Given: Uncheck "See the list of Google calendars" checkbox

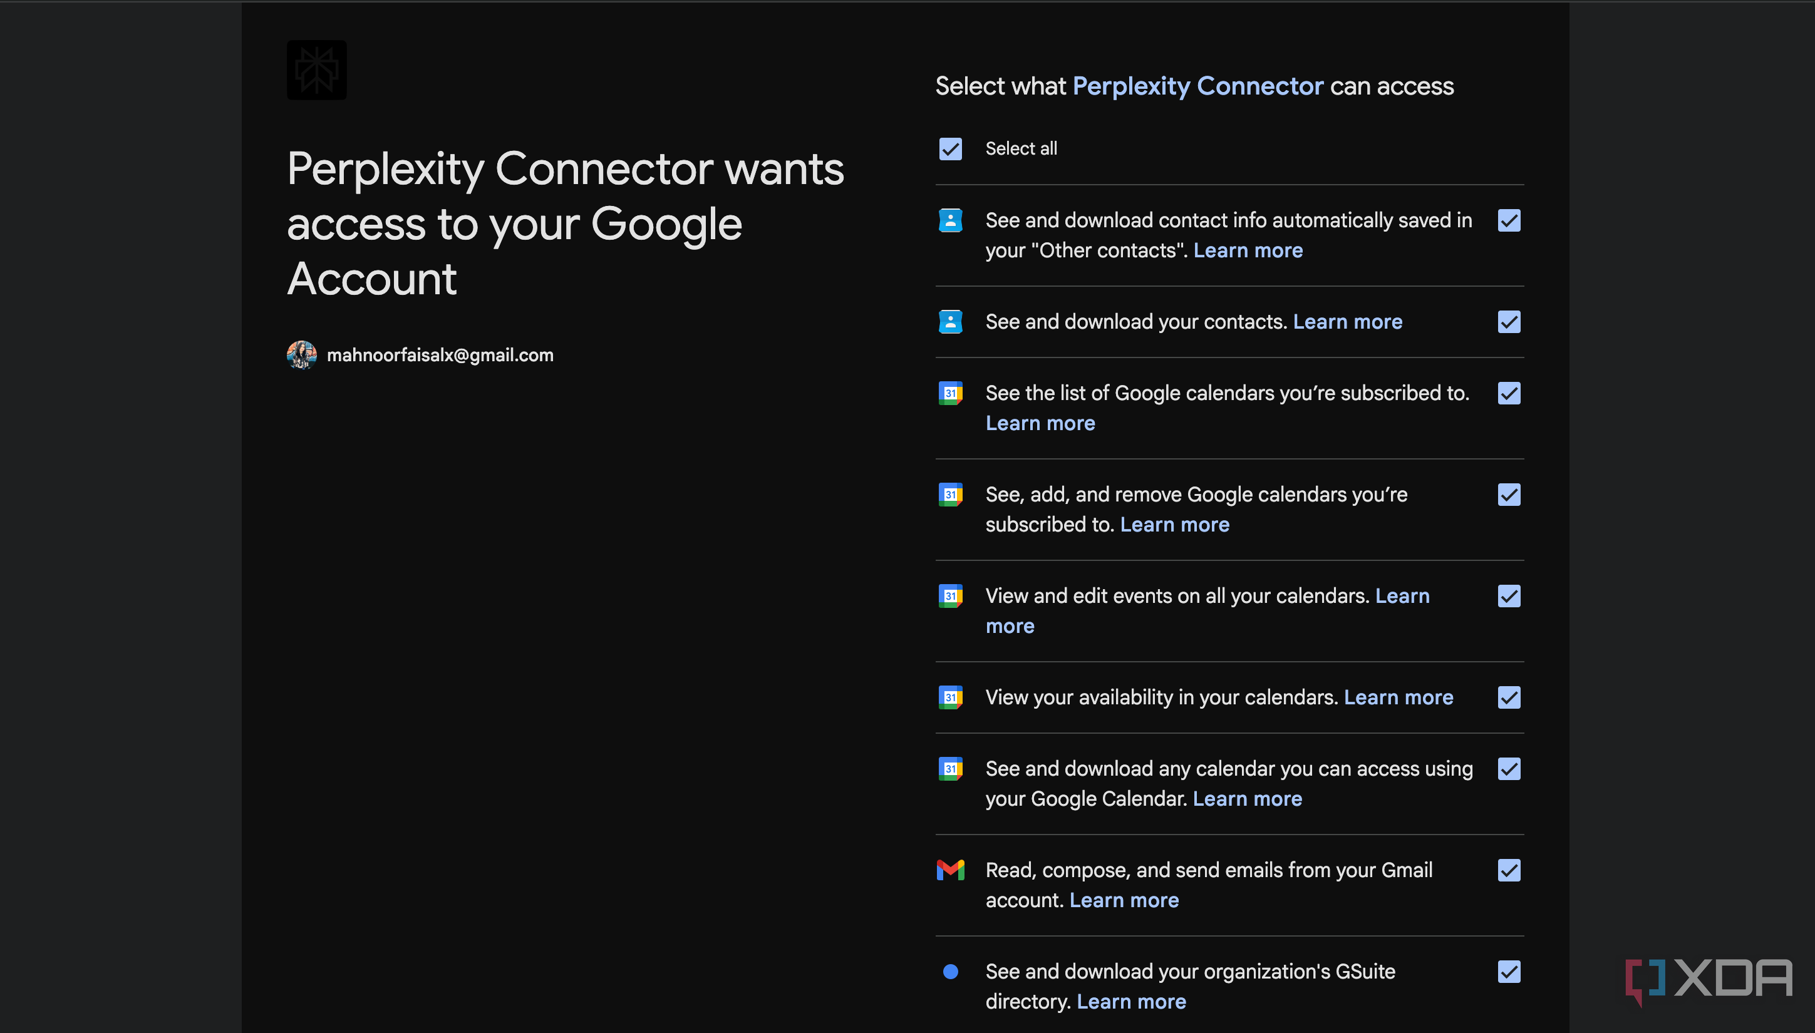Looking at the screenshot, I should click(1509, 393).
